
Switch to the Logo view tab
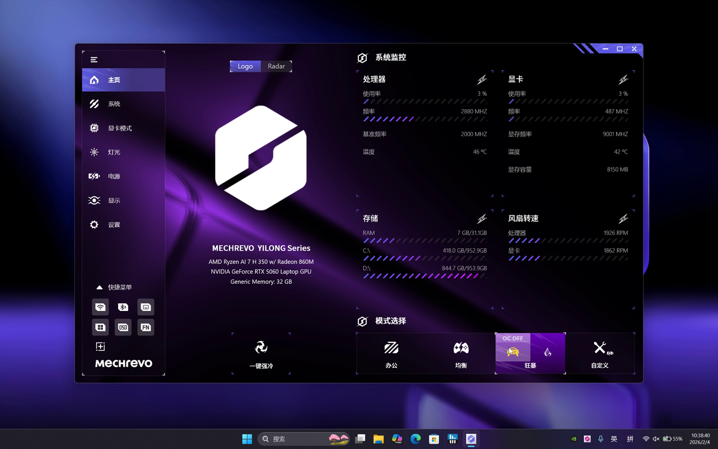(245, 66)
